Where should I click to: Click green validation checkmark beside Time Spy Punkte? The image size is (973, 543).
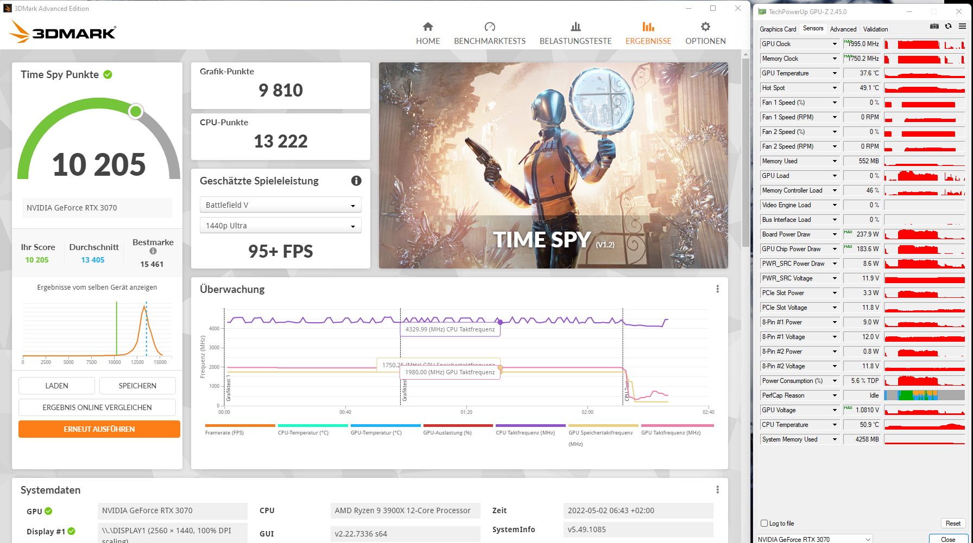pos(108,74)
